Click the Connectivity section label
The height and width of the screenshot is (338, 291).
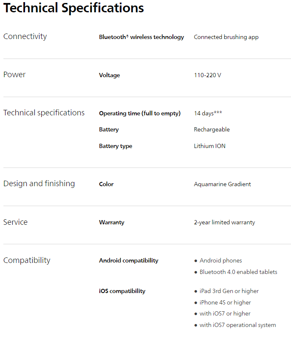point(25,36)
